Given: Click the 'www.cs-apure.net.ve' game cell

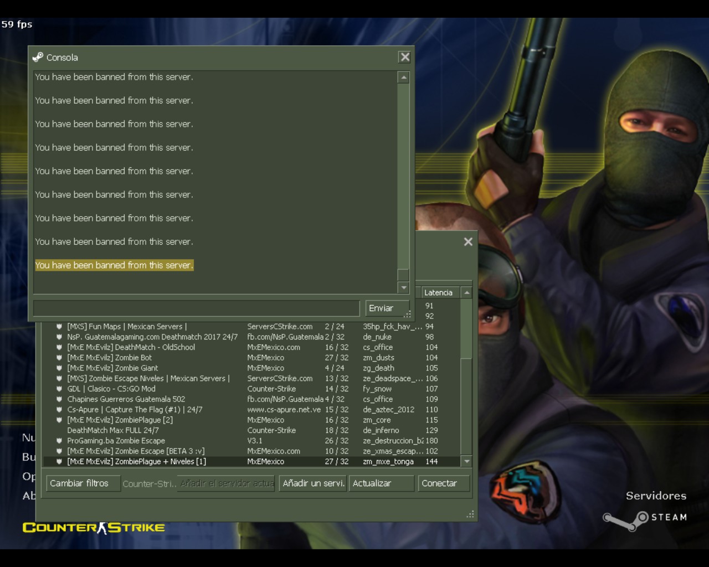Looking at the screenshot, I should click(x=284, y=410).
